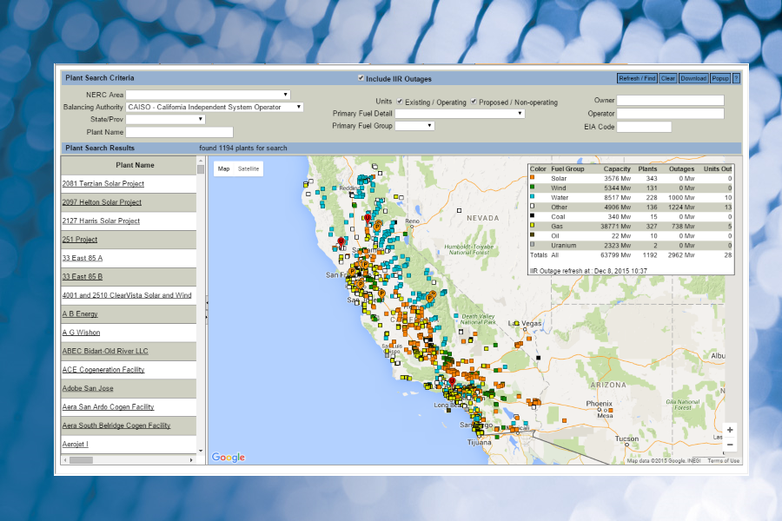Open the State/Prov dropdown

(x=165, y=119)
